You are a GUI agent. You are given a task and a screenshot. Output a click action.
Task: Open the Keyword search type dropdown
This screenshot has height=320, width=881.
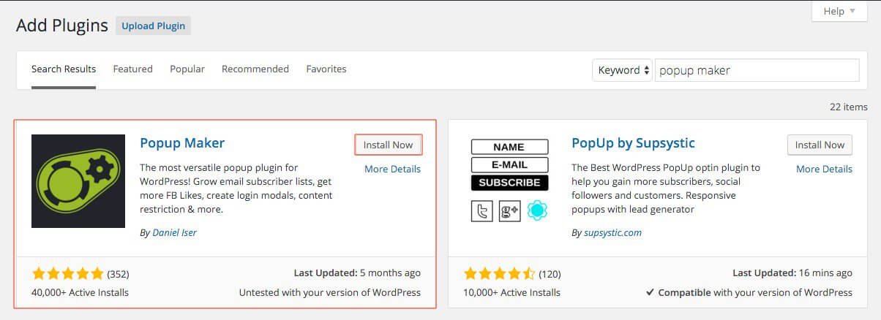pyautogui.click(x=622, y=70)
